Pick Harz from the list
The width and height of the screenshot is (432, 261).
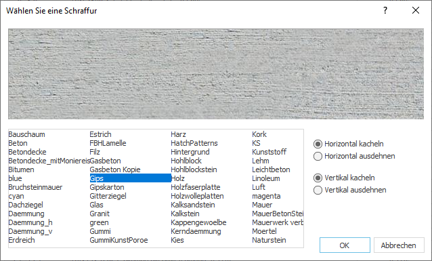(178, 134)
